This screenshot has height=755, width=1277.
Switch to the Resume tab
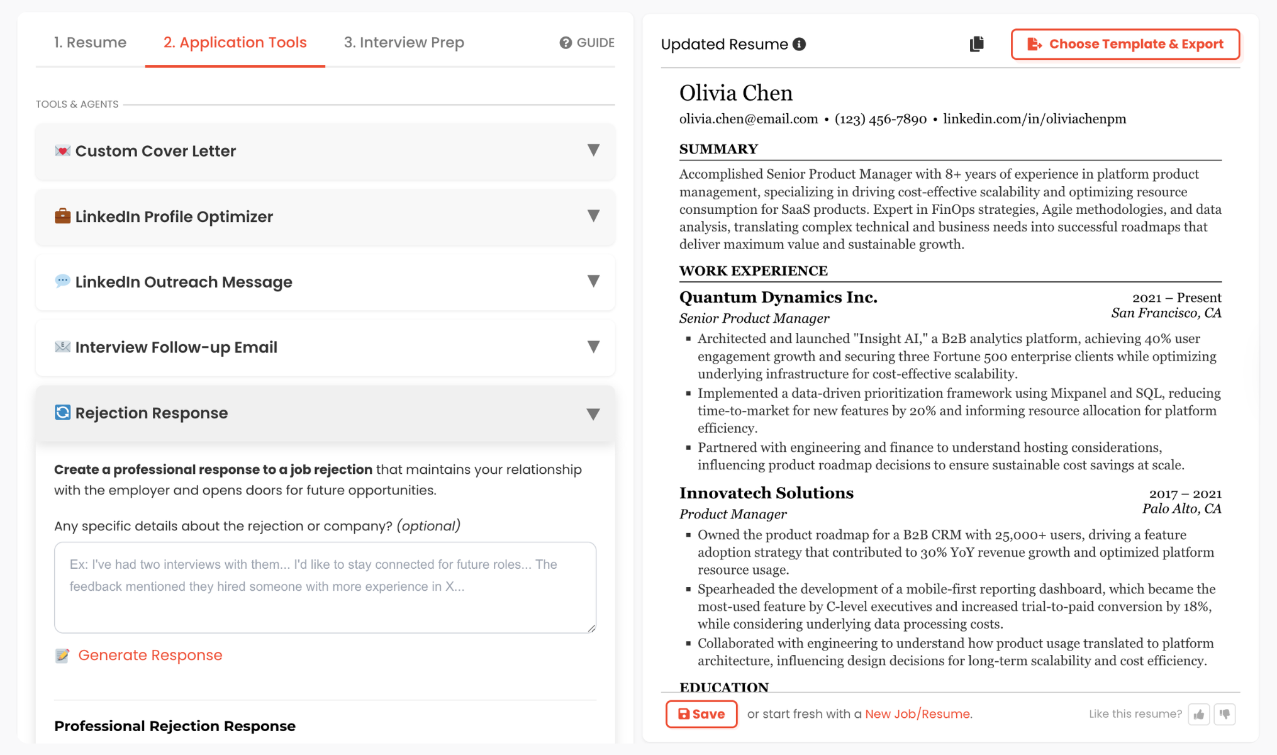pyautogui.click(x=89, y=42)
